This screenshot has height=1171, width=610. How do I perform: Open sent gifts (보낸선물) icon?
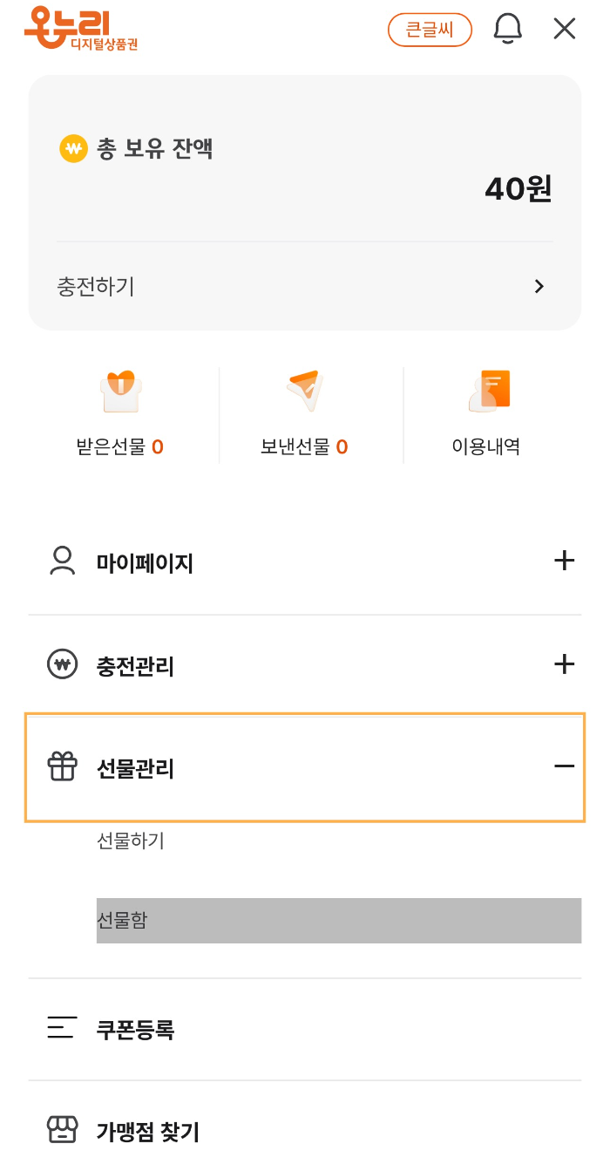pyautogui.click(x=304, y=391)
